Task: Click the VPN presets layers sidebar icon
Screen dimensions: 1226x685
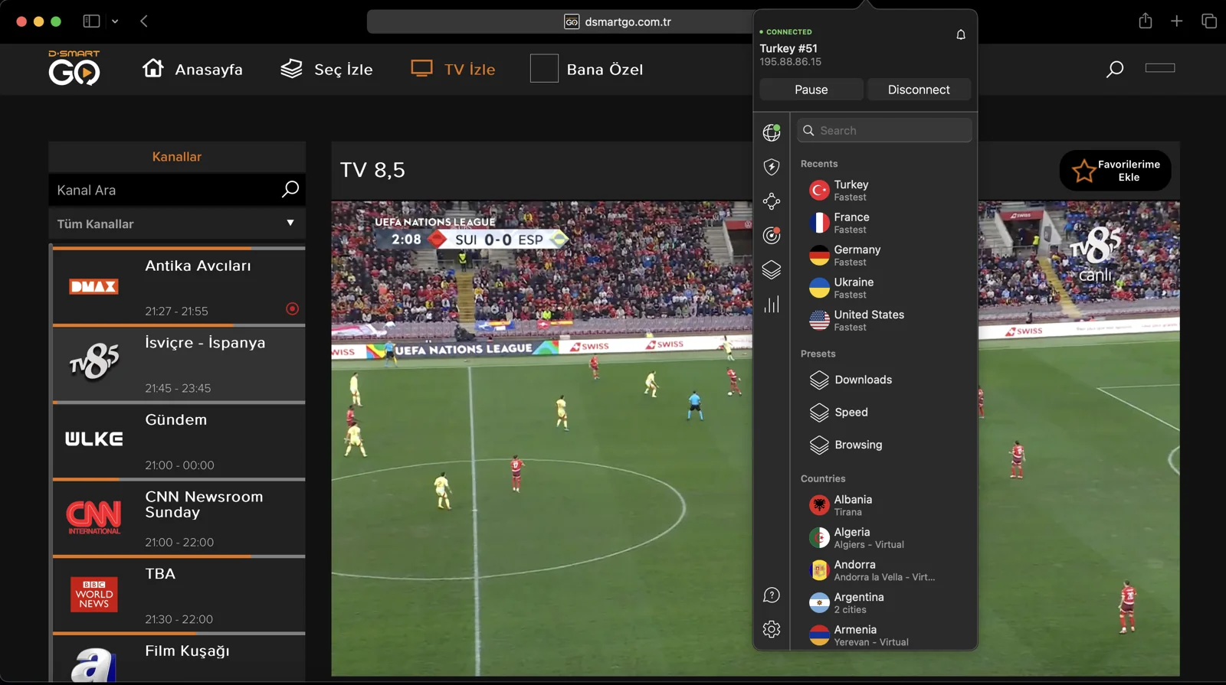Action: click(x=772, y=270)
